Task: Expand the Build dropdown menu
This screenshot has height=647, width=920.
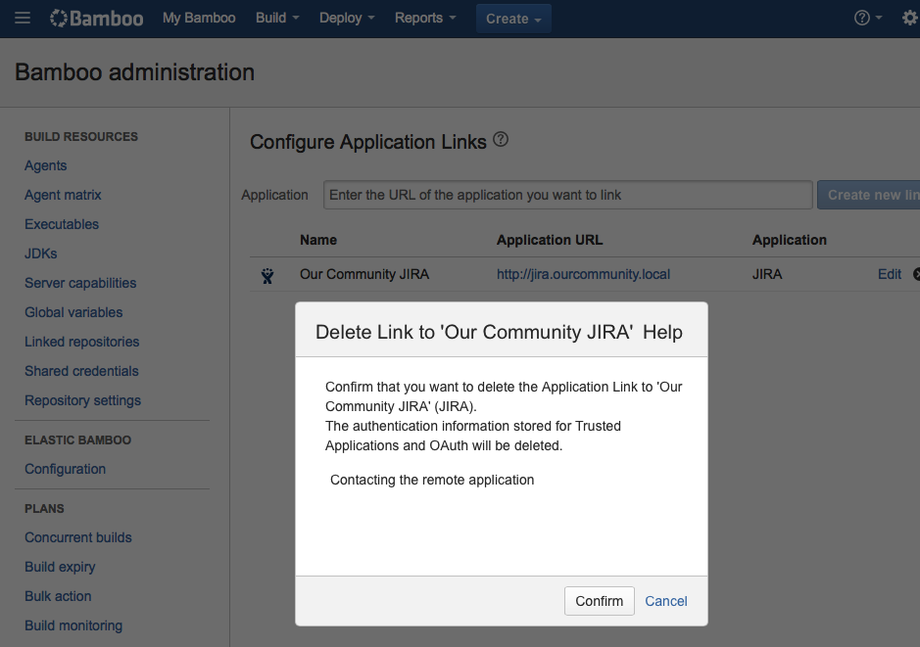Action: [277, 18]
